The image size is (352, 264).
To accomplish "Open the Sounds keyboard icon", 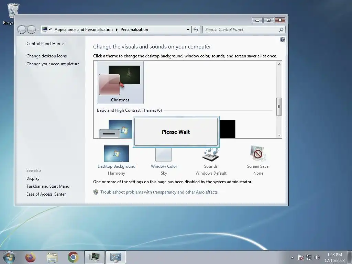I will (x=211, y=154).
